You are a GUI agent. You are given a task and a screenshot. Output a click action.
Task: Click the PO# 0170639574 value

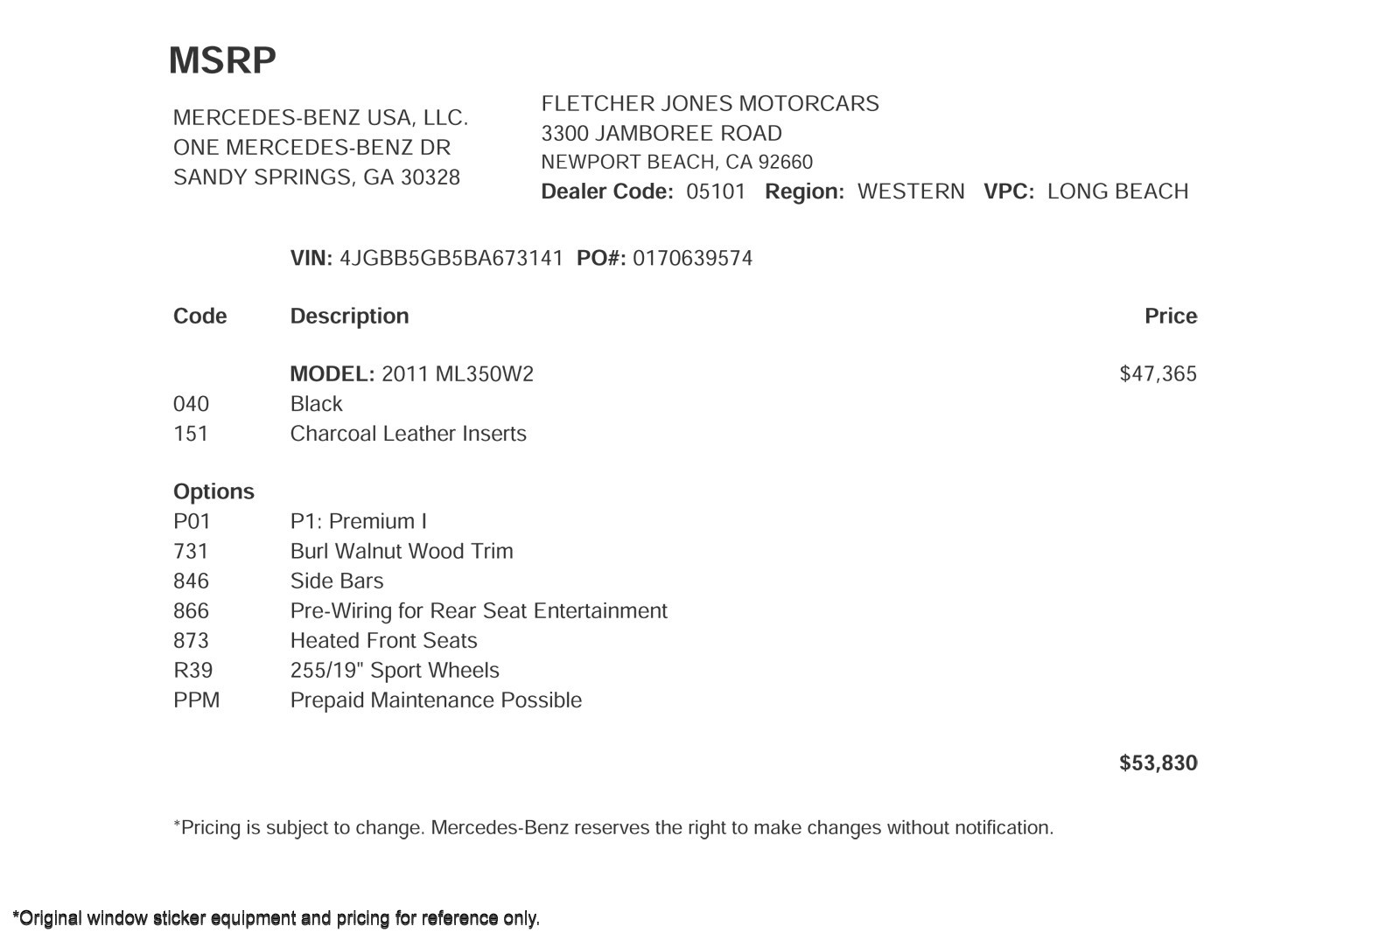tap(692, 259)
